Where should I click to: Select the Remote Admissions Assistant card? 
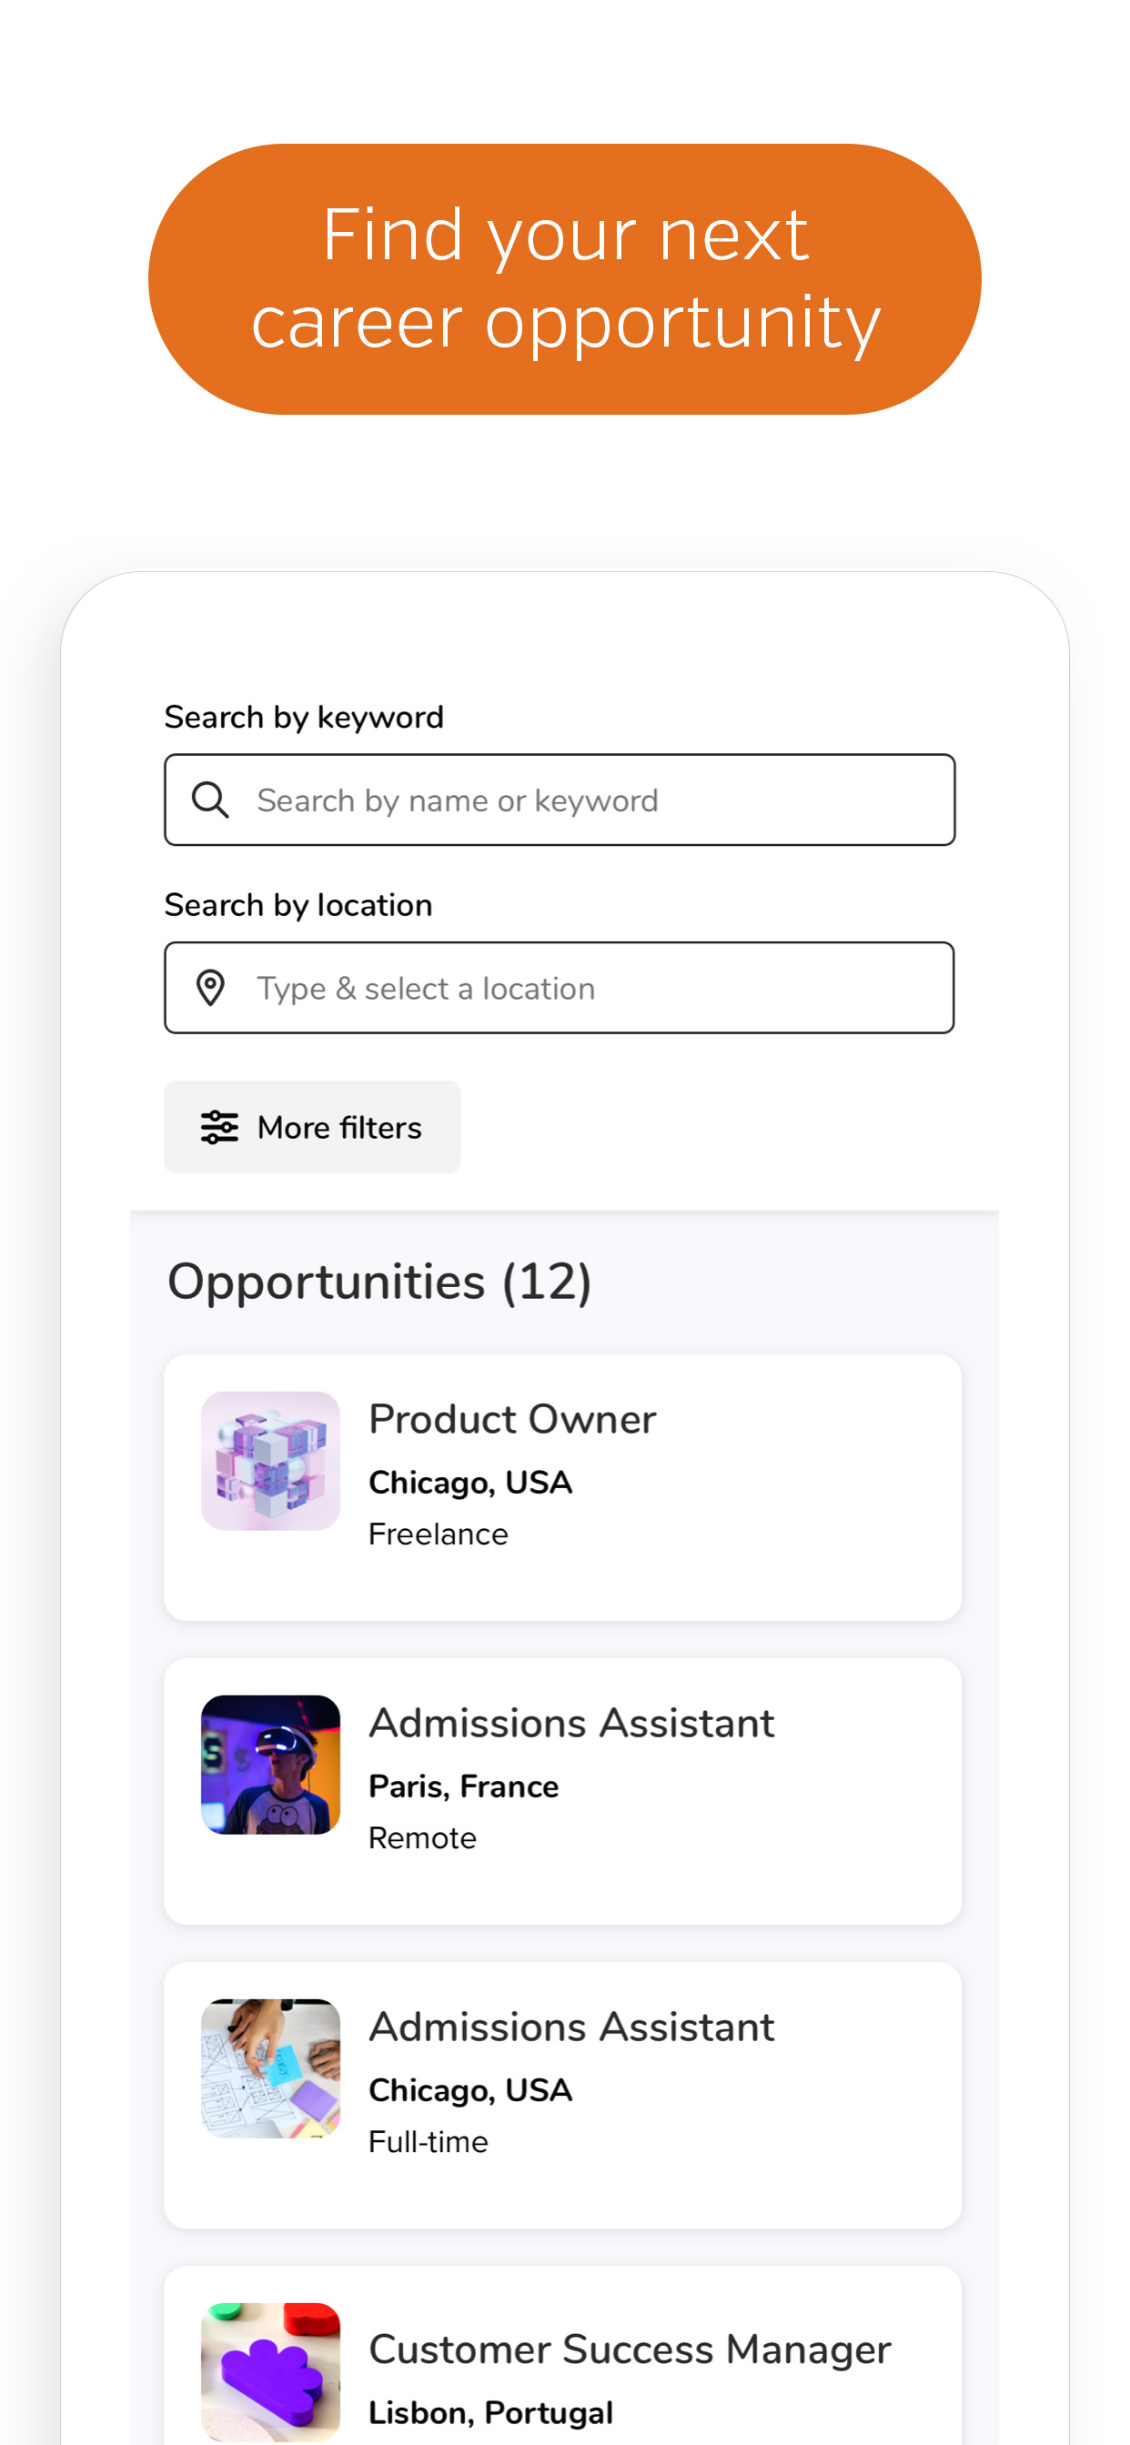click(x=563, y=1791)
